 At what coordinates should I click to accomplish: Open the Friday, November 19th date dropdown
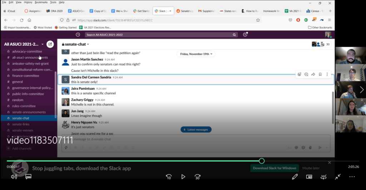[x=196, y=54]
